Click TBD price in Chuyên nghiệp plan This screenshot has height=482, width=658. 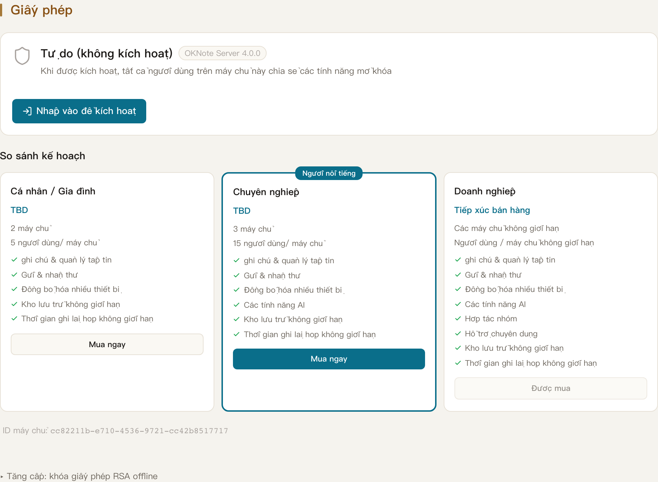pos(242,211)
